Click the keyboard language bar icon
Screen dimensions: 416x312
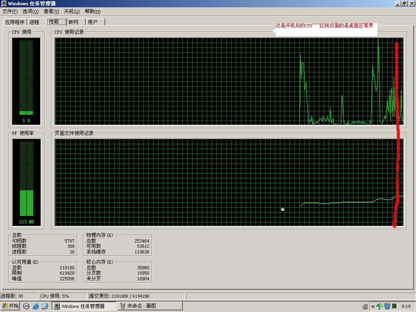(366, 306)
